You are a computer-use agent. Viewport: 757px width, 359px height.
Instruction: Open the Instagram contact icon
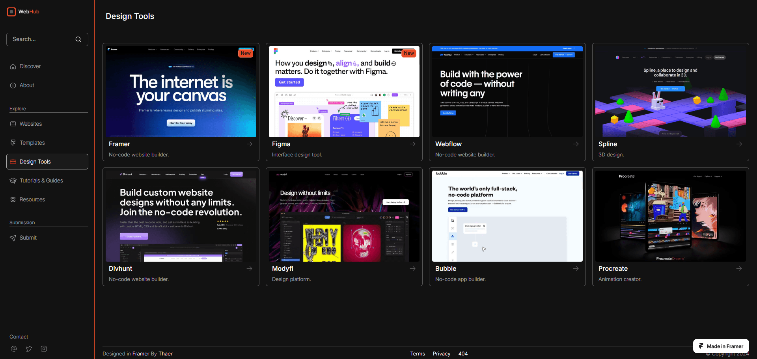[44, 349]
